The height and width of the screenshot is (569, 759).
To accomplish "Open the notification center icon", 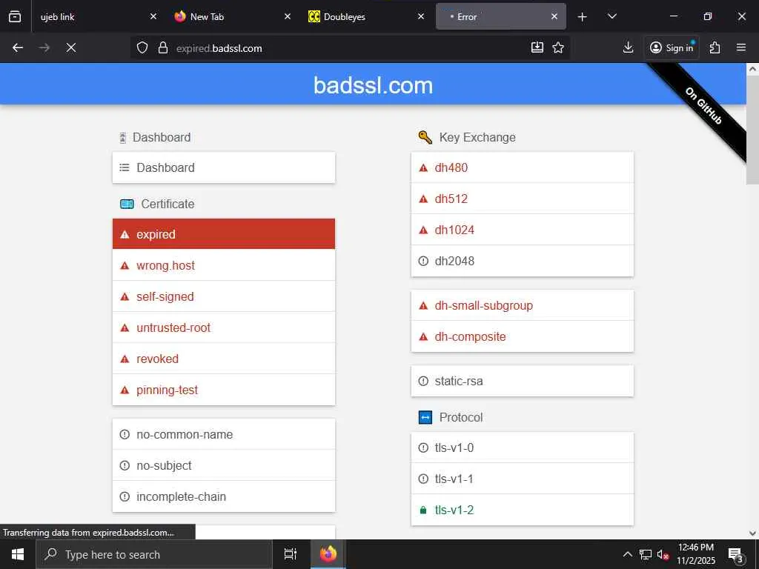I will pos(736,554).
